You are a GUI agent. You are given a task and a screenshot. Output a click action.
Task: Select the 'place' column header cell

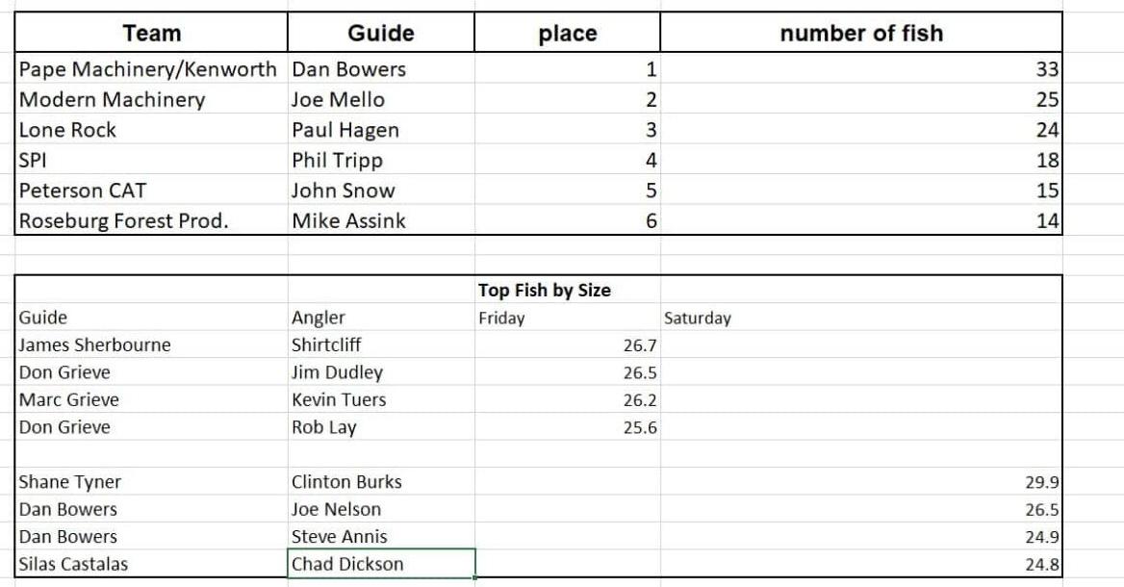tap(568, 34)
